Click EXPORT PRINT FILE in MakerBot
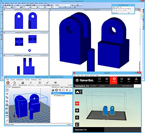The image size is (145, 133). point(127,86)
